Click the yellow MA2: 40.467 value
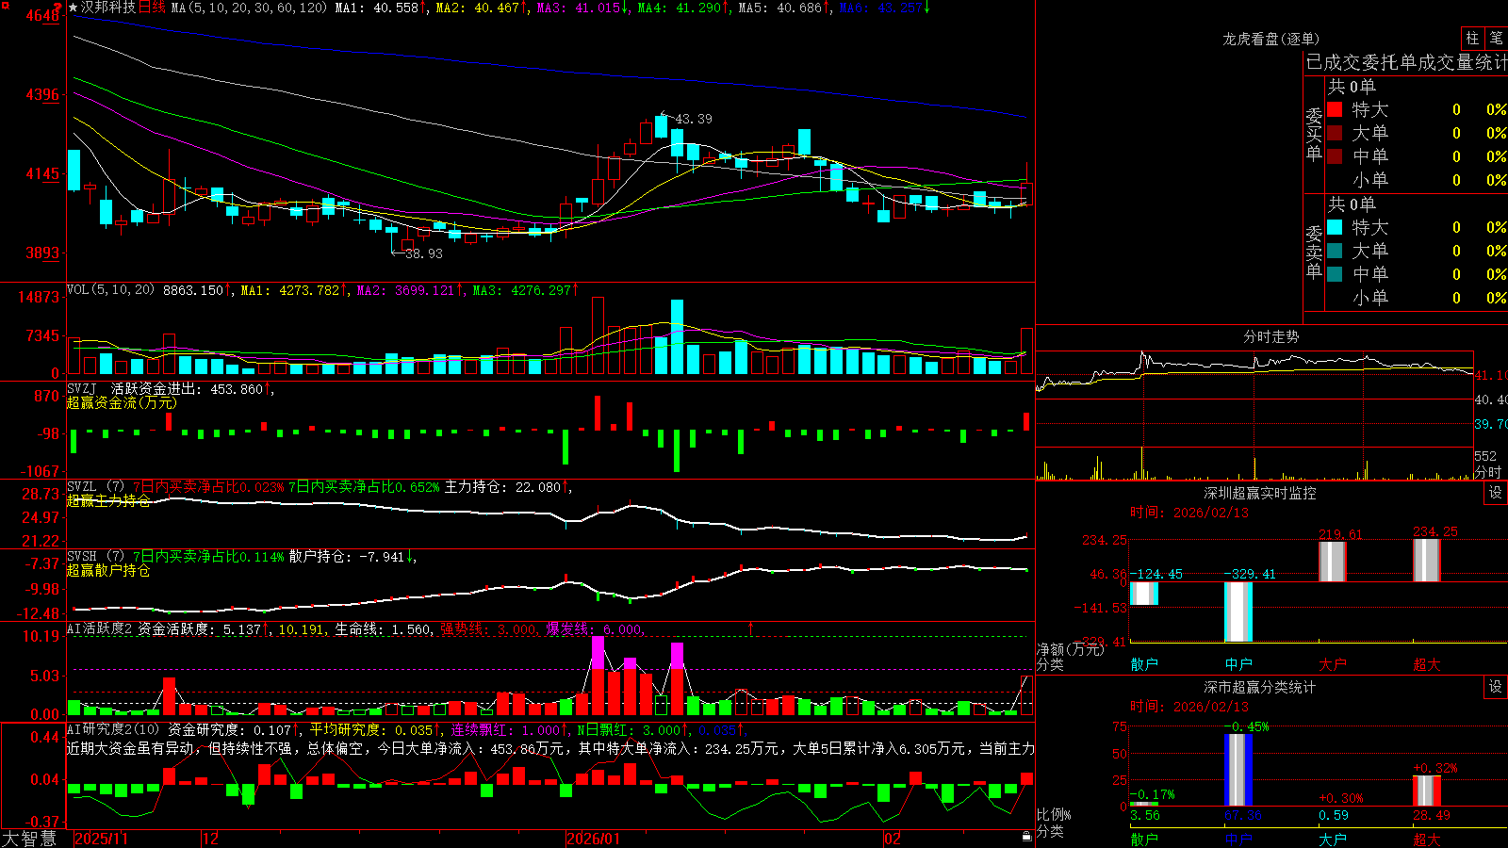This screenshot has width=1508, height=848. coord(481,8)
